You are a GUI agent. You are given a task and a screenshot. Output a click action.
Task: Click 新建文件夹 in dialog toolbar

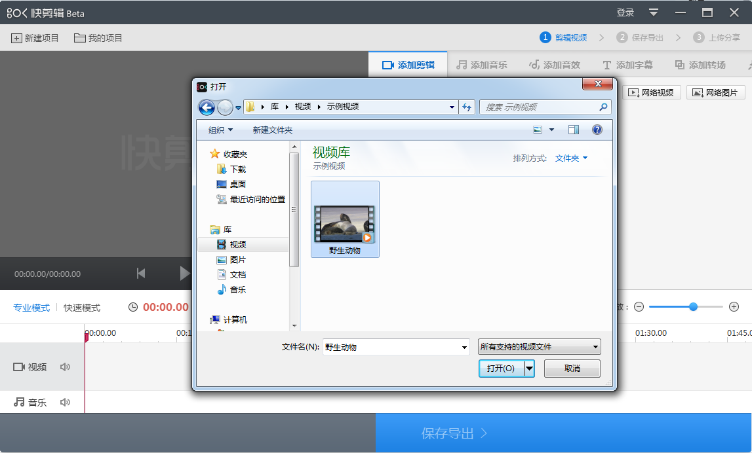[272, 130]
